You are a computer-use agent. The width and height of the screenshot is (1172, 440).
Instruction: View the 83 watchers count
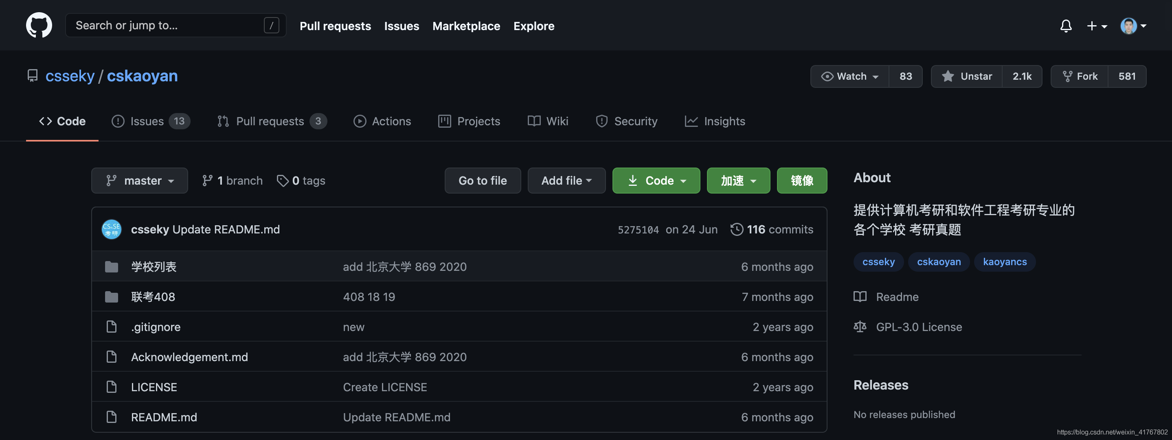[x=906, y=76]
